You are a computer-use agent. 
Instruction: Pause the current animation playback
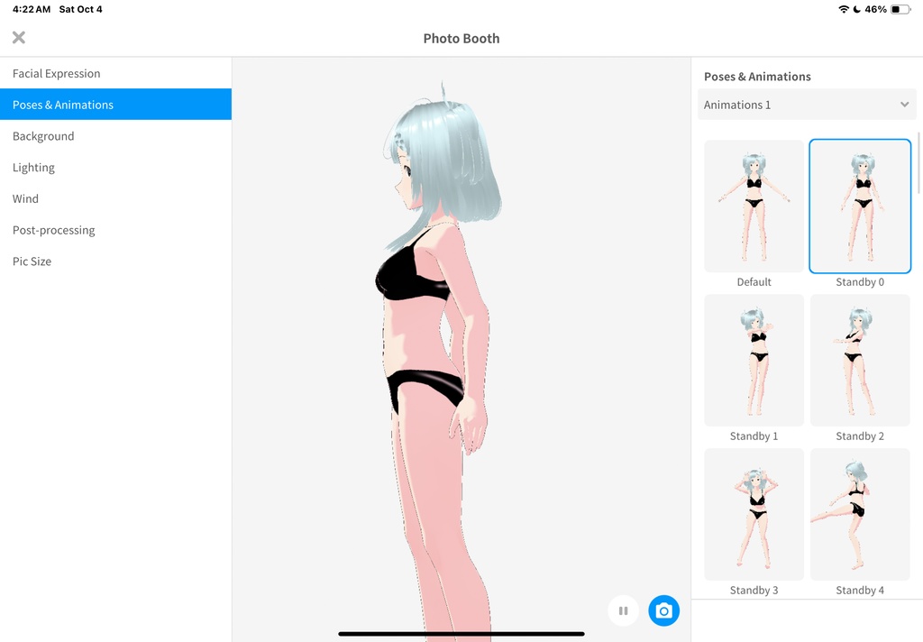click(623, 610)
